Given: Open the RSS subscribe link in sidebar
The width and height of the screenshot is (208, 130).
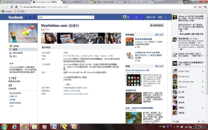Looking at the screenshot, I should [13, 97].
